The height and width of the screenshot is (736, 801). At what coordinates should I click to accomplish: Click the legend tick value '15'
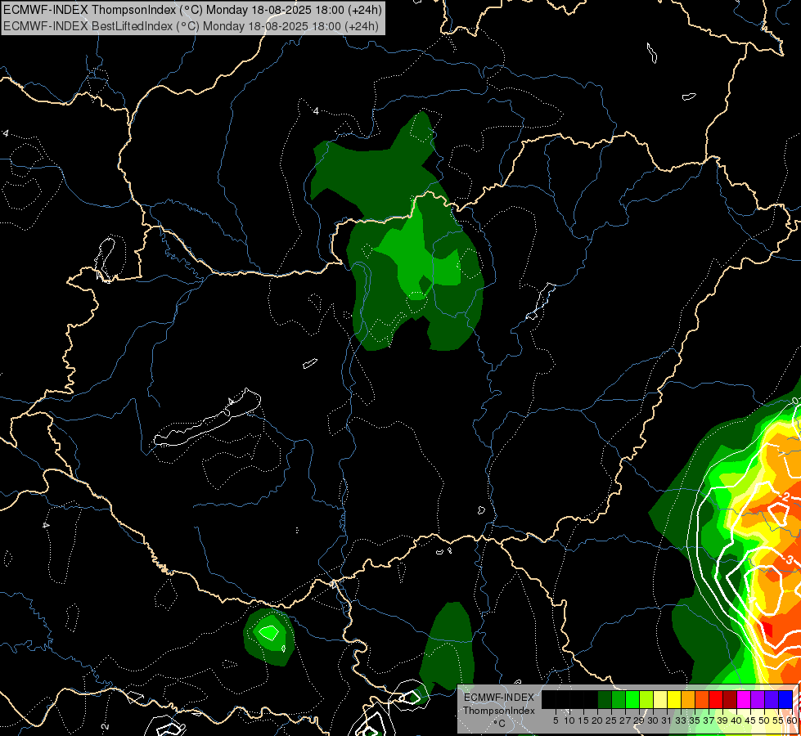pyautogui.click(x=583, y=720)
